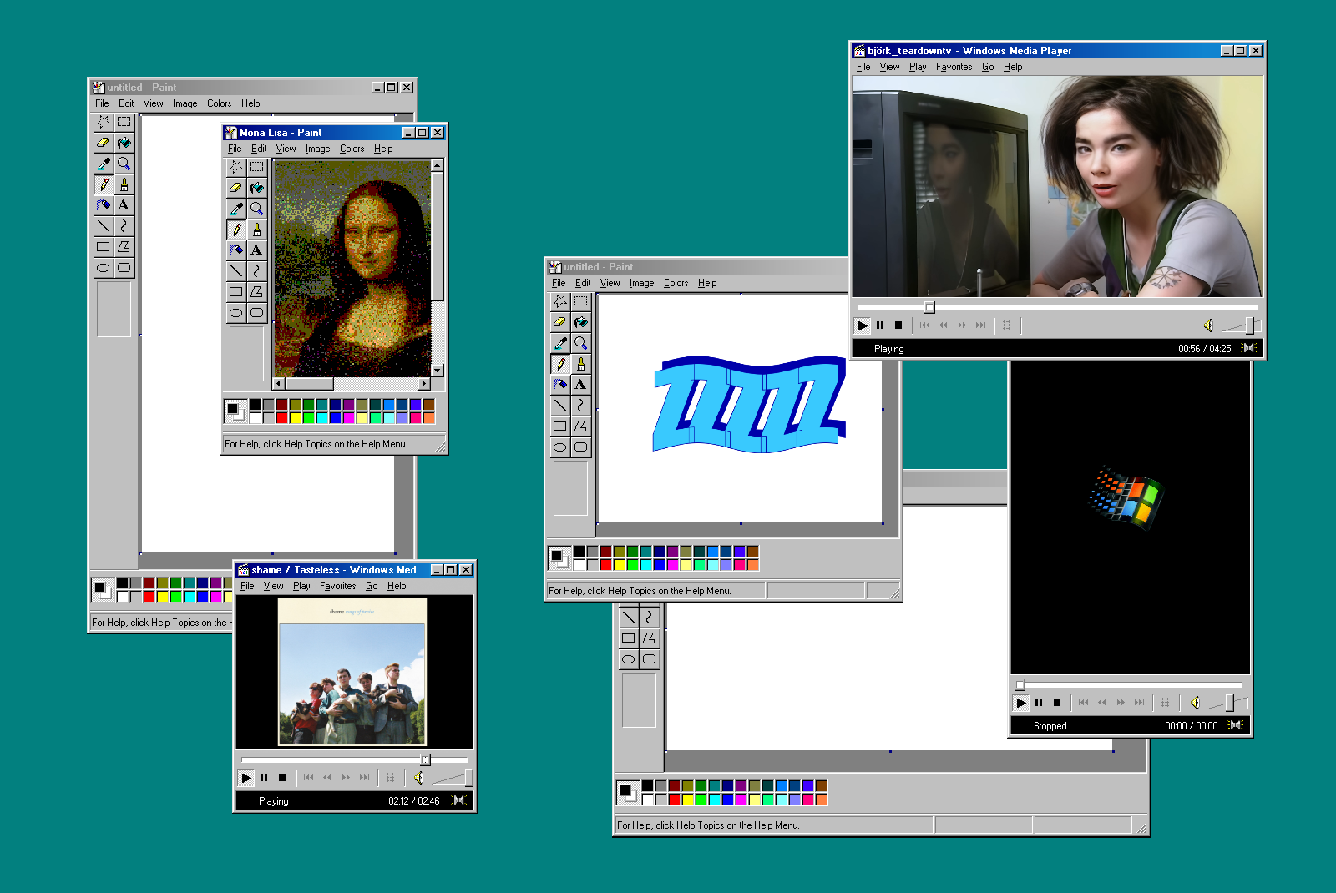Image resolution: width=1336 pixels, height=893 pixels.
Task: Pause the shame / Tasteless player
Action: [x=264, y=778]
